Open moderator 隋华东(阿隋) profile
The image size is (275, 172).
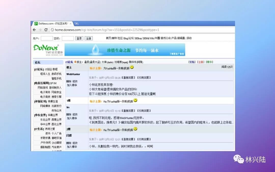coord(136,62)
